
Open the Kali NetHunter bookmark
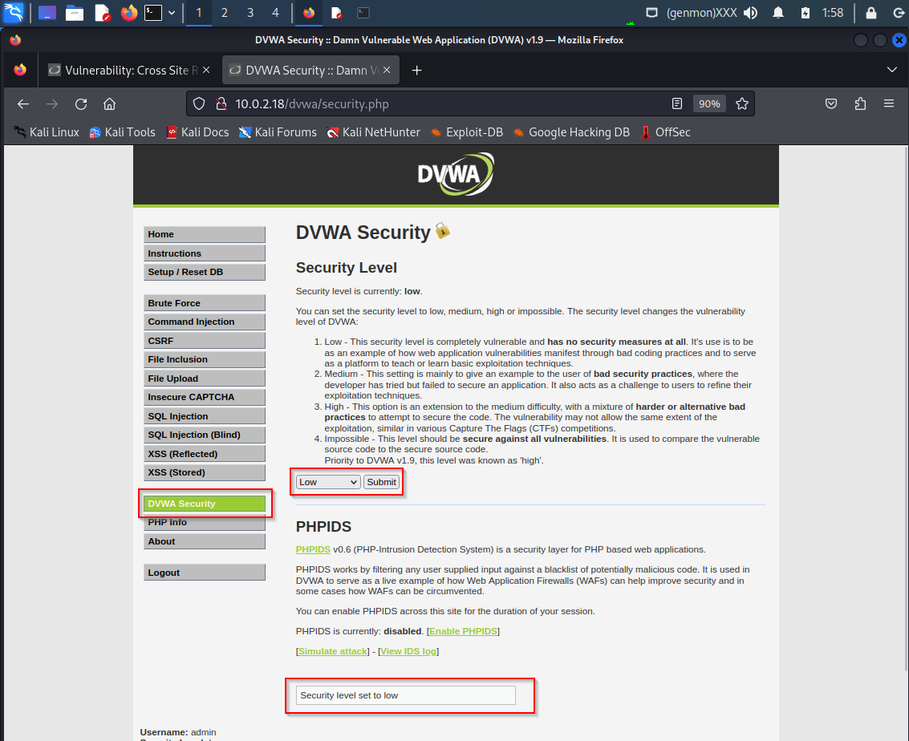tap(373, 132)
